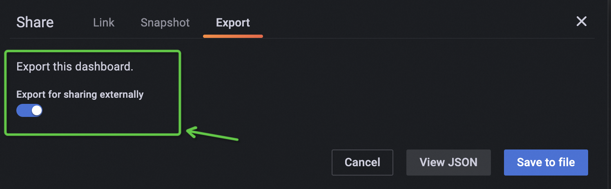Save the dashboard to file

pos(546,163)
